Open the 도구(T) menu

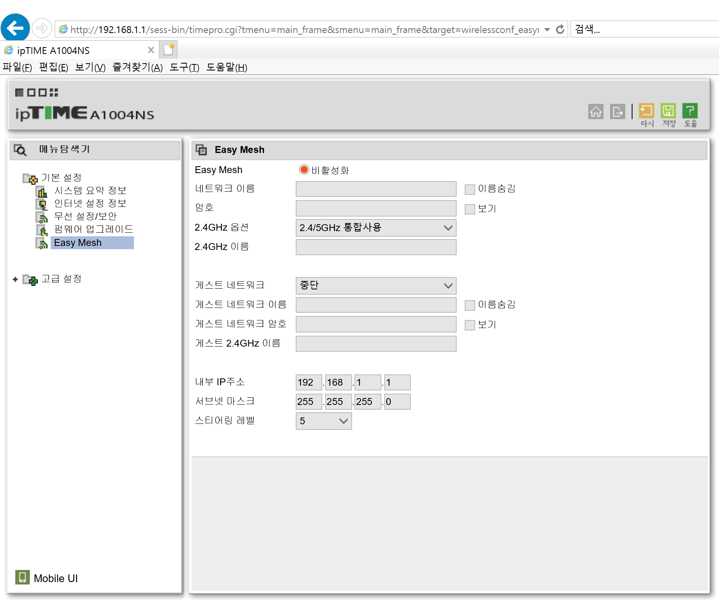click(184, 67)
